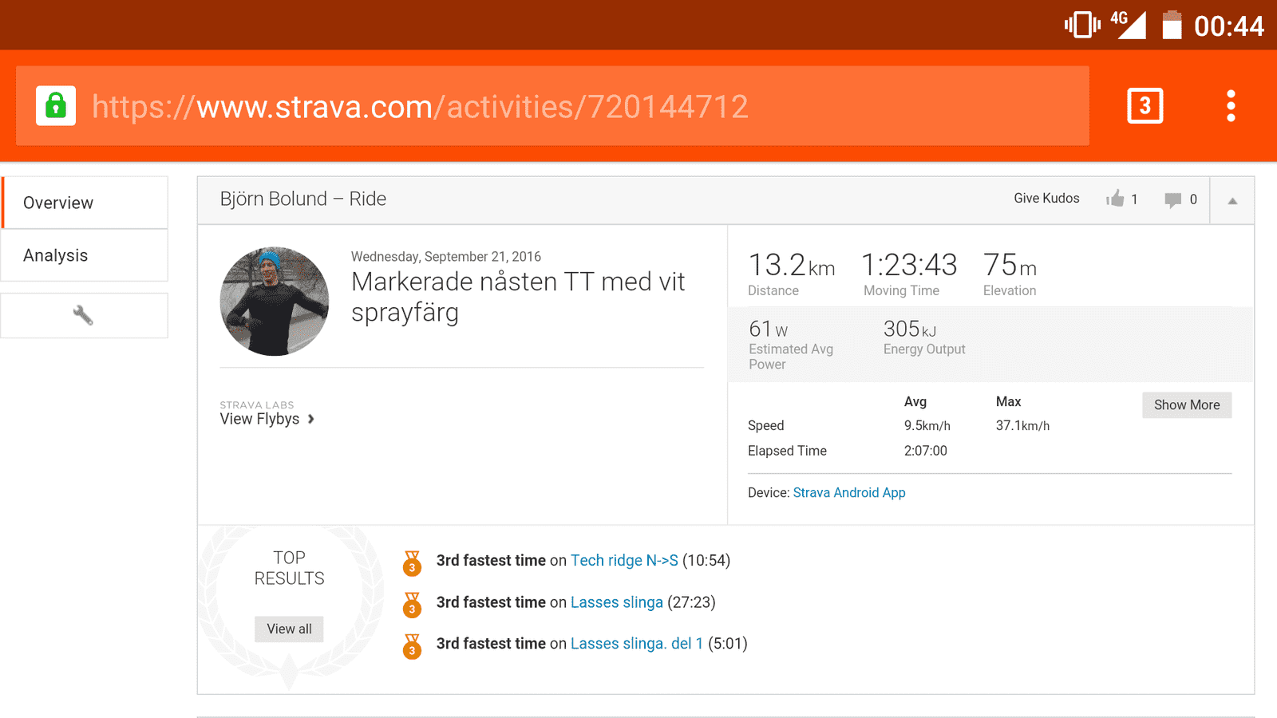
Task: Open the Lasses slinga segment link
Action: point(617,602)
